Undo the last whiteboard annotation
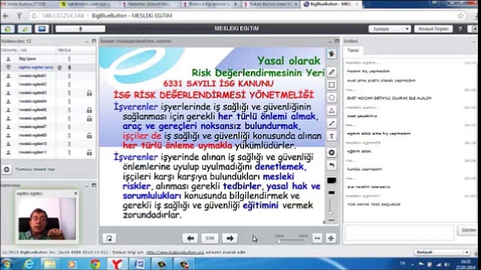The height and width of the screenshot is (270, 481). pos(332,165)
